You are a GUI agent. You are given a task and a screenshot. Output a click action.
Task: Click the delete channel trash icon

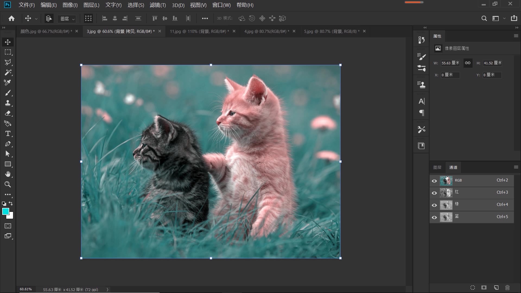click(x=507, y=288)
